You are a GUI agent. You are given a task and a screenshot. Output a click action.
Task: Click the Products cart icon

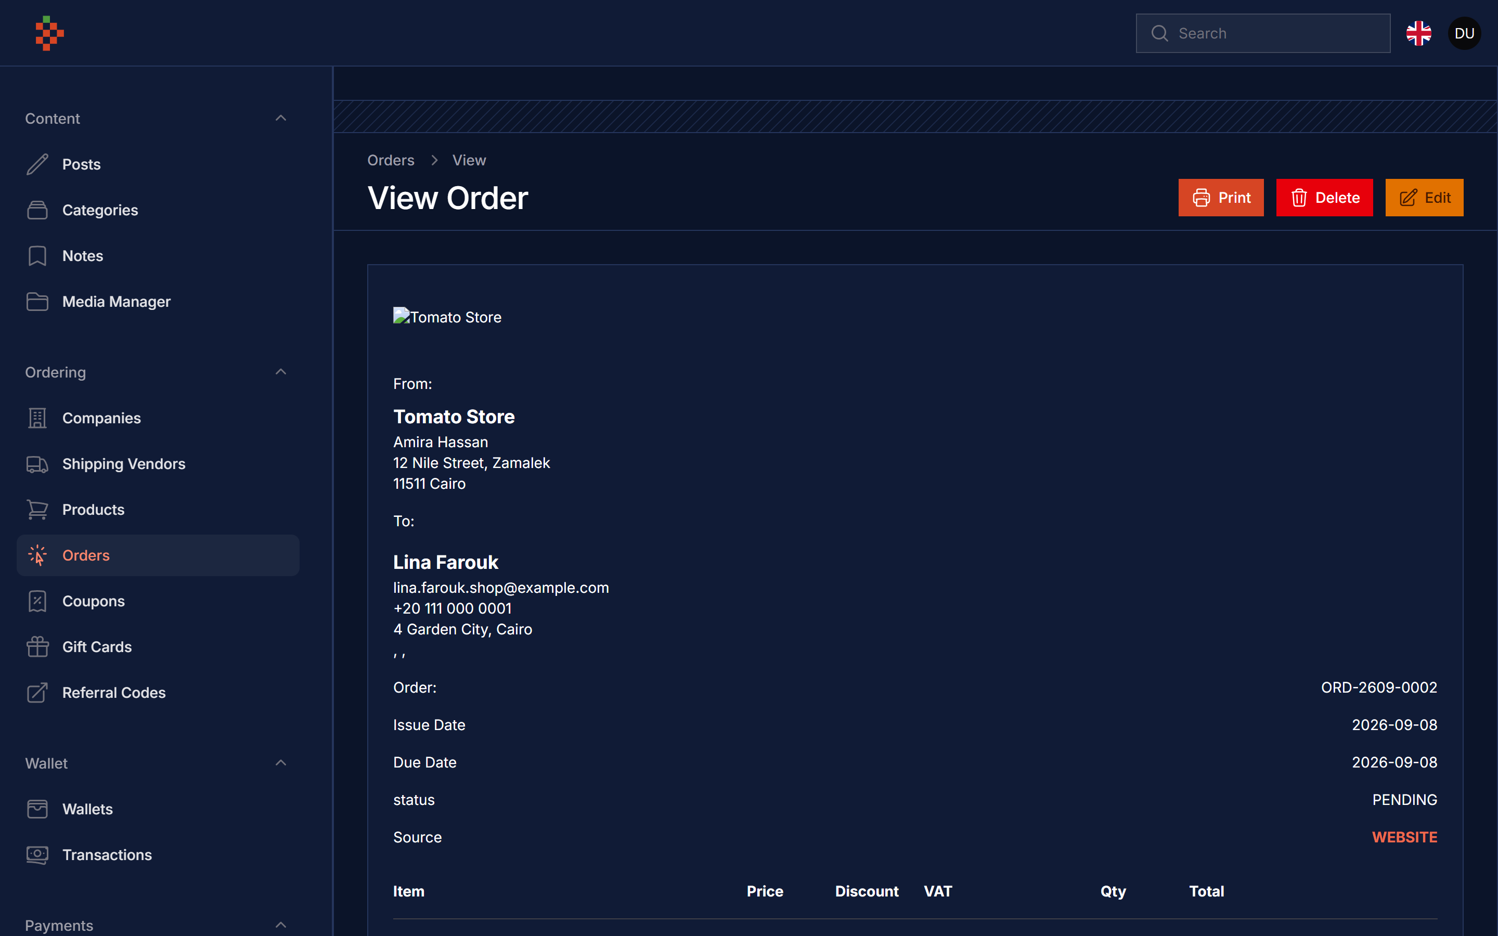[x=37, y=510]
